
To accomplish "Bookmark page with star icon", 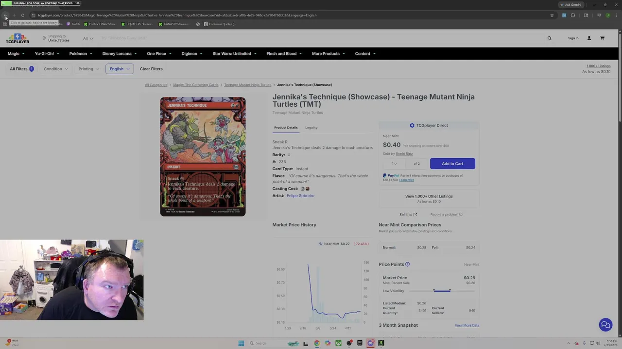I will tap(552, 15).
